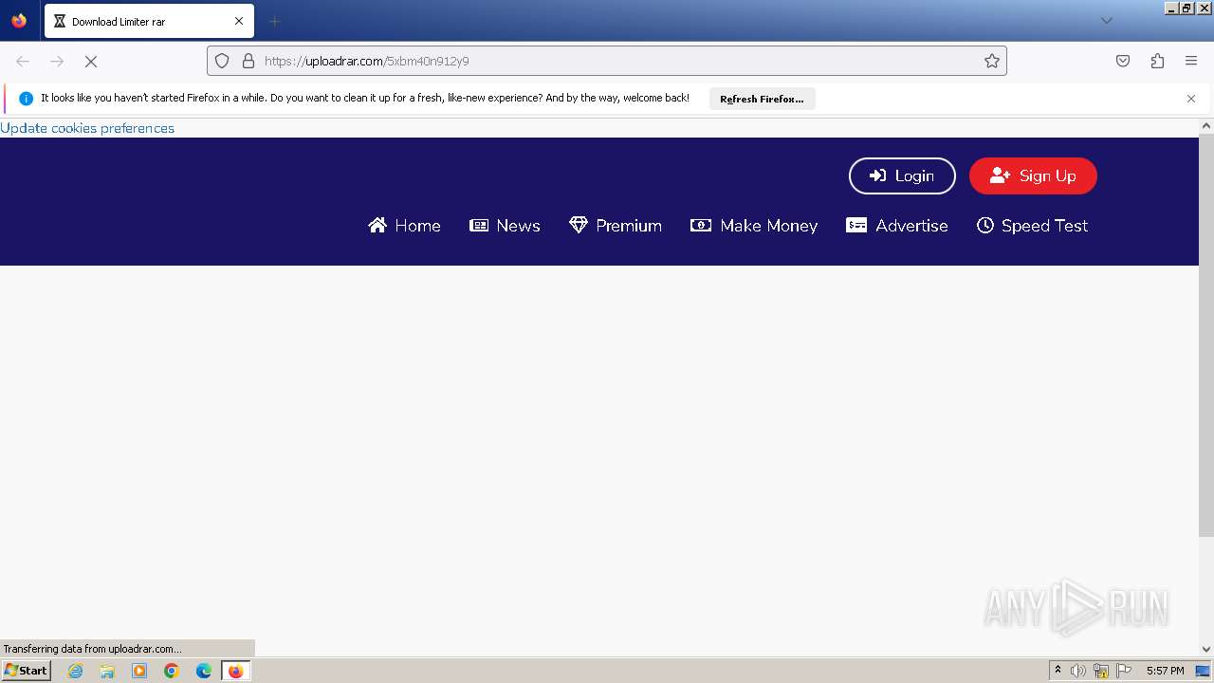Open the media player taskbar icon
Image resolution: width=1214 pixels, height=683 pixels.
click(139, 671)
